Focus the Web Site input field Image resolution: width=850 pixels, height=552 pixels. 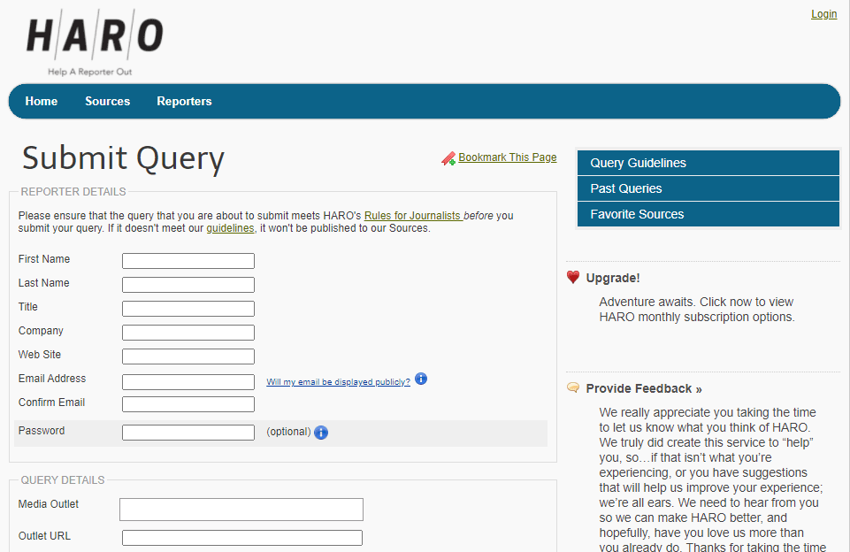tap(188, 356)
